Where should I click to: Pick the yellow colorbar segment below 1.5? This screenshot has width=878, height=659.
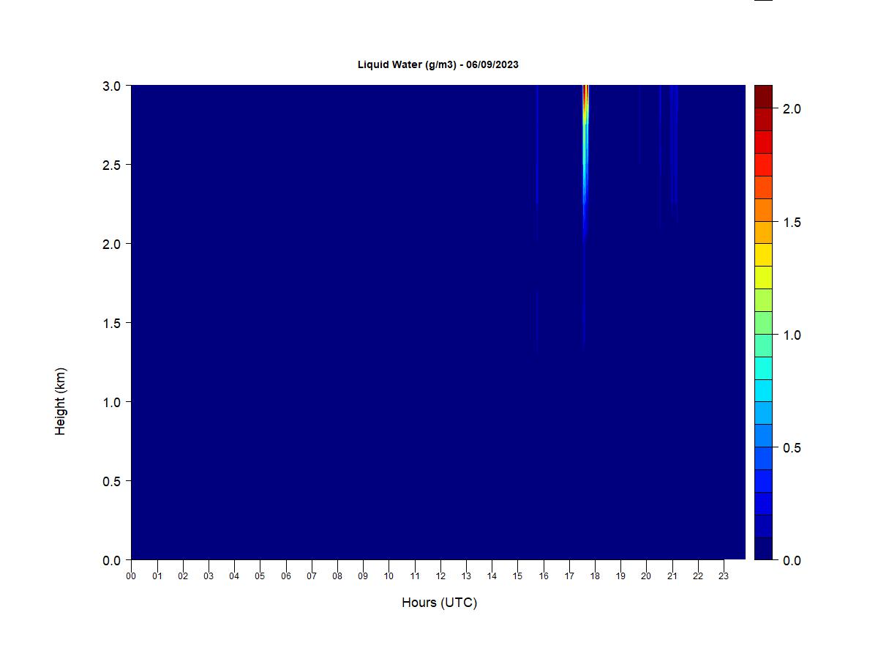coord(763,255)
